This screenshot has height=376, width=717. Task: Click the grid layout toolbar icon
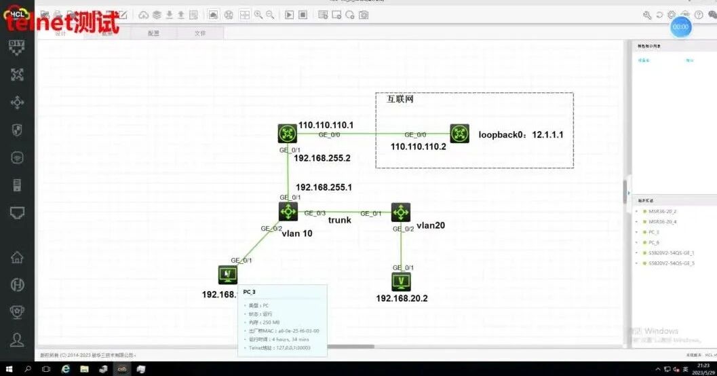245,15
